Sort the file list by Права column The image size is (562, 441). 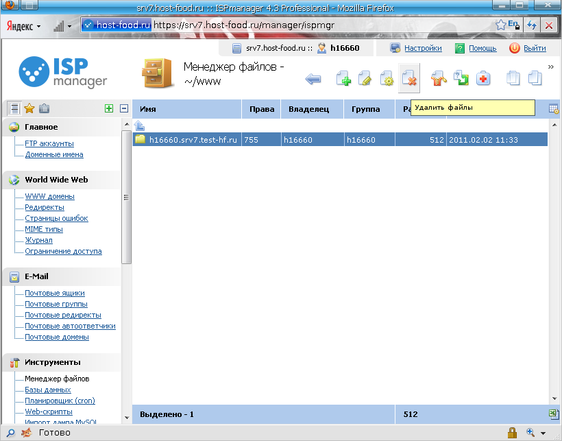click(262, 109)
